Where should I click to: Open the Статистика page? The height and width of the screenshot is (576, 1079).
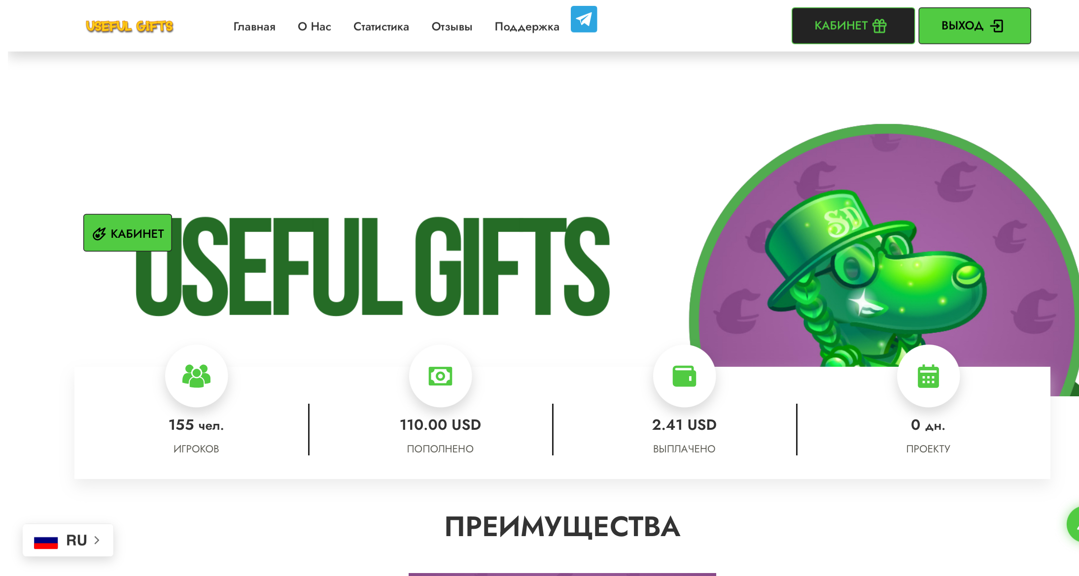coord(381,27)
